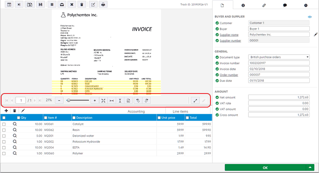This screenshot has width=319, height=173.
Task: Click the save (floppy disk) icon
Action: [40, 5]
